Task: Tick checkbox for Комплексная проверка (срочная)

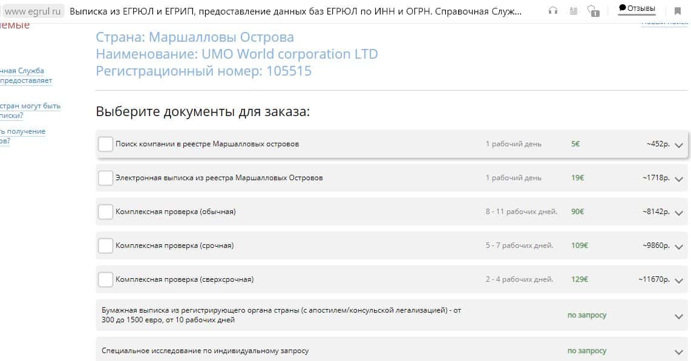Action: click(x=105, y=246)
